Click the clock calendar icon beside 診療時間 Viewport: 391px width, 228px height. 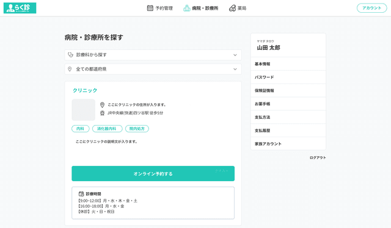pos(81,194)
